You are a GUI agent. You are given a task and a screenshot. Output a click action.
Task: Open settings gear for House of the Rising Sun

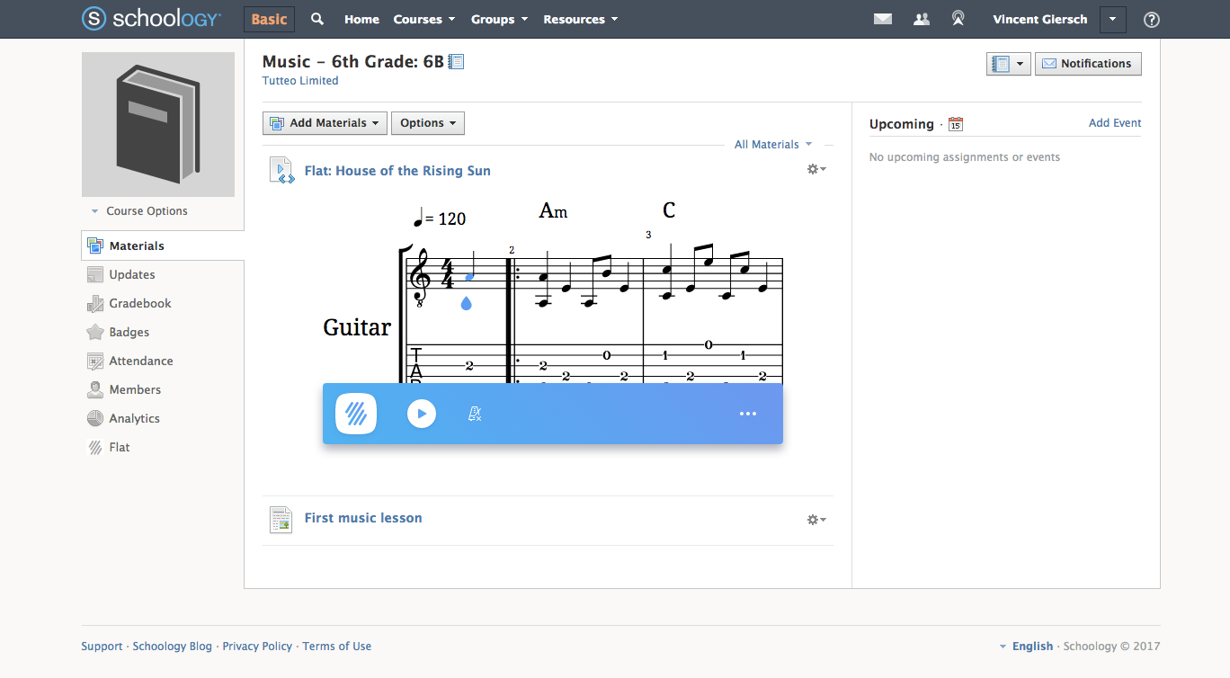point(815,168)
